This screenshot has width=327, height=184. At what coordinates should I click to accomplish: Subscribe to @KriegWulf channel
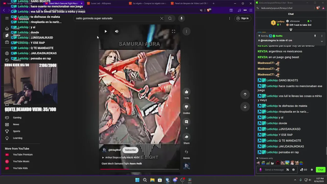130,150
